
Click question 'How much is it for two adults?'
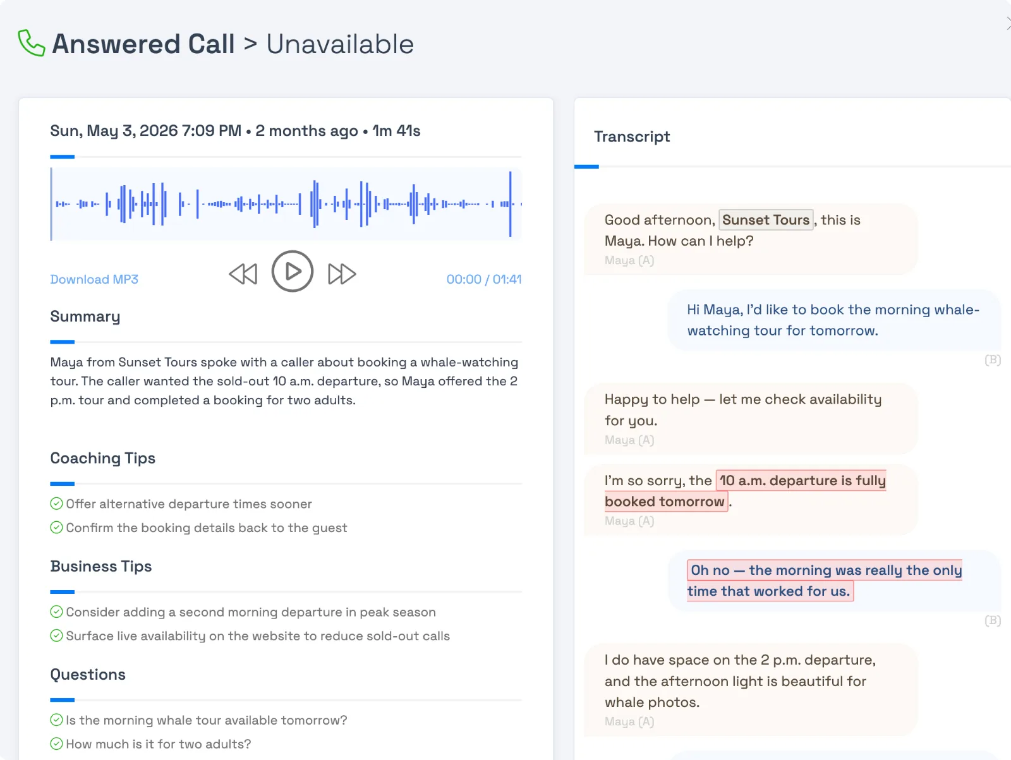(159, 744)
